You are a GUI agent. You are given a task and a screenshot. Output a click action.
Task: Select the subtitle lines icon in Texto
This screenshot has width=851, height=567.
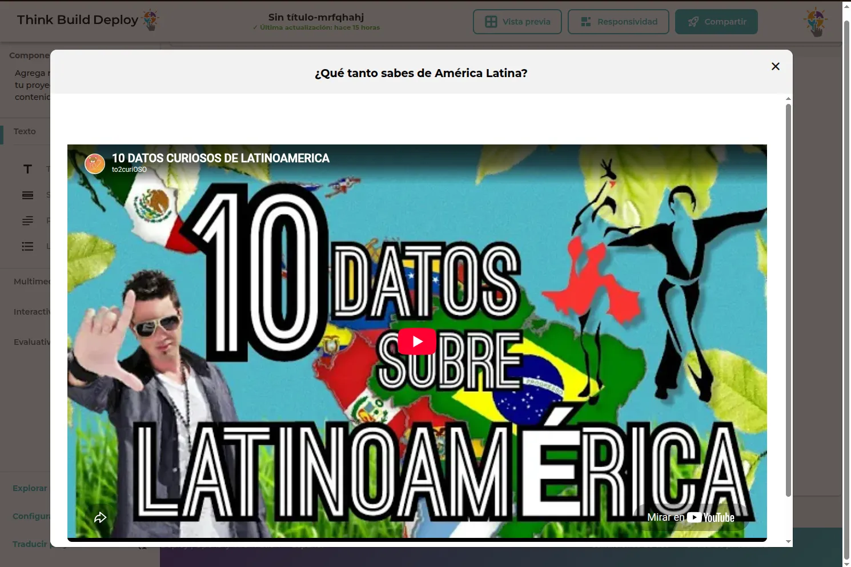27,195
